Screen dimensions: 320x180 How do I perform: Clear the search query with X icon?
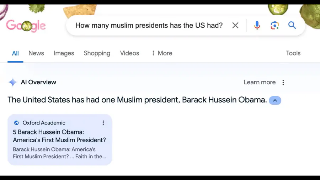235,26
